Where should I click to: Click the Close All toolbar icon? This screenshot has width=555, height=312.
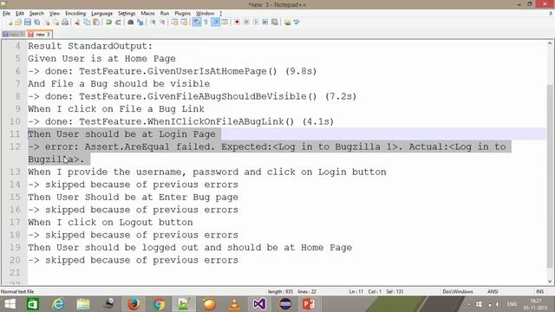(55, 23)
